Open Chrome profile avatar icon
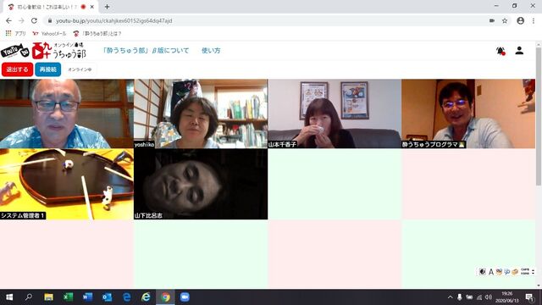 point(521,20)
